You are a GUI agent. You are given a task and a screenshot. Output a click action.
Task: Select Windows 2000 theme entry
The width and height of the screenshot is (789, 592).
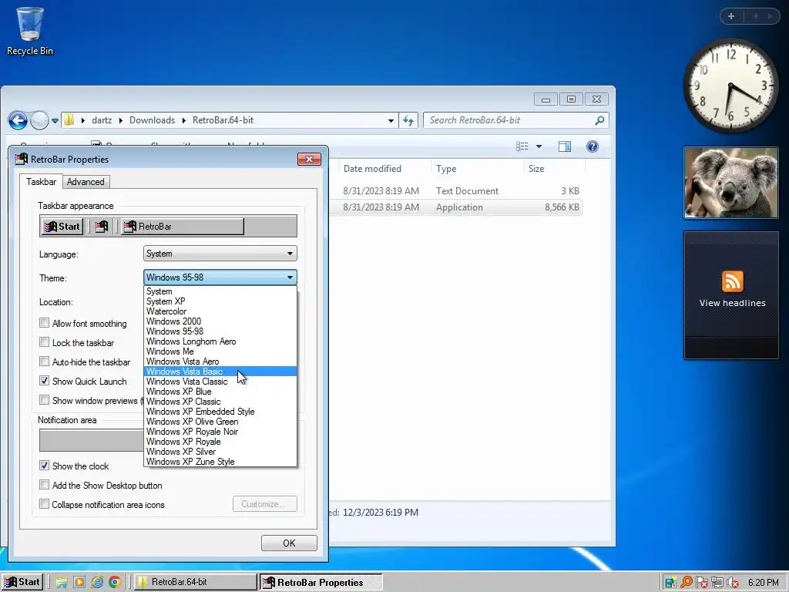click(220, 321)
